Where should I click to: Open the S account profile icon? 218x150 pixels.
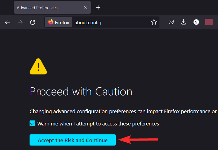pos(196,22)
